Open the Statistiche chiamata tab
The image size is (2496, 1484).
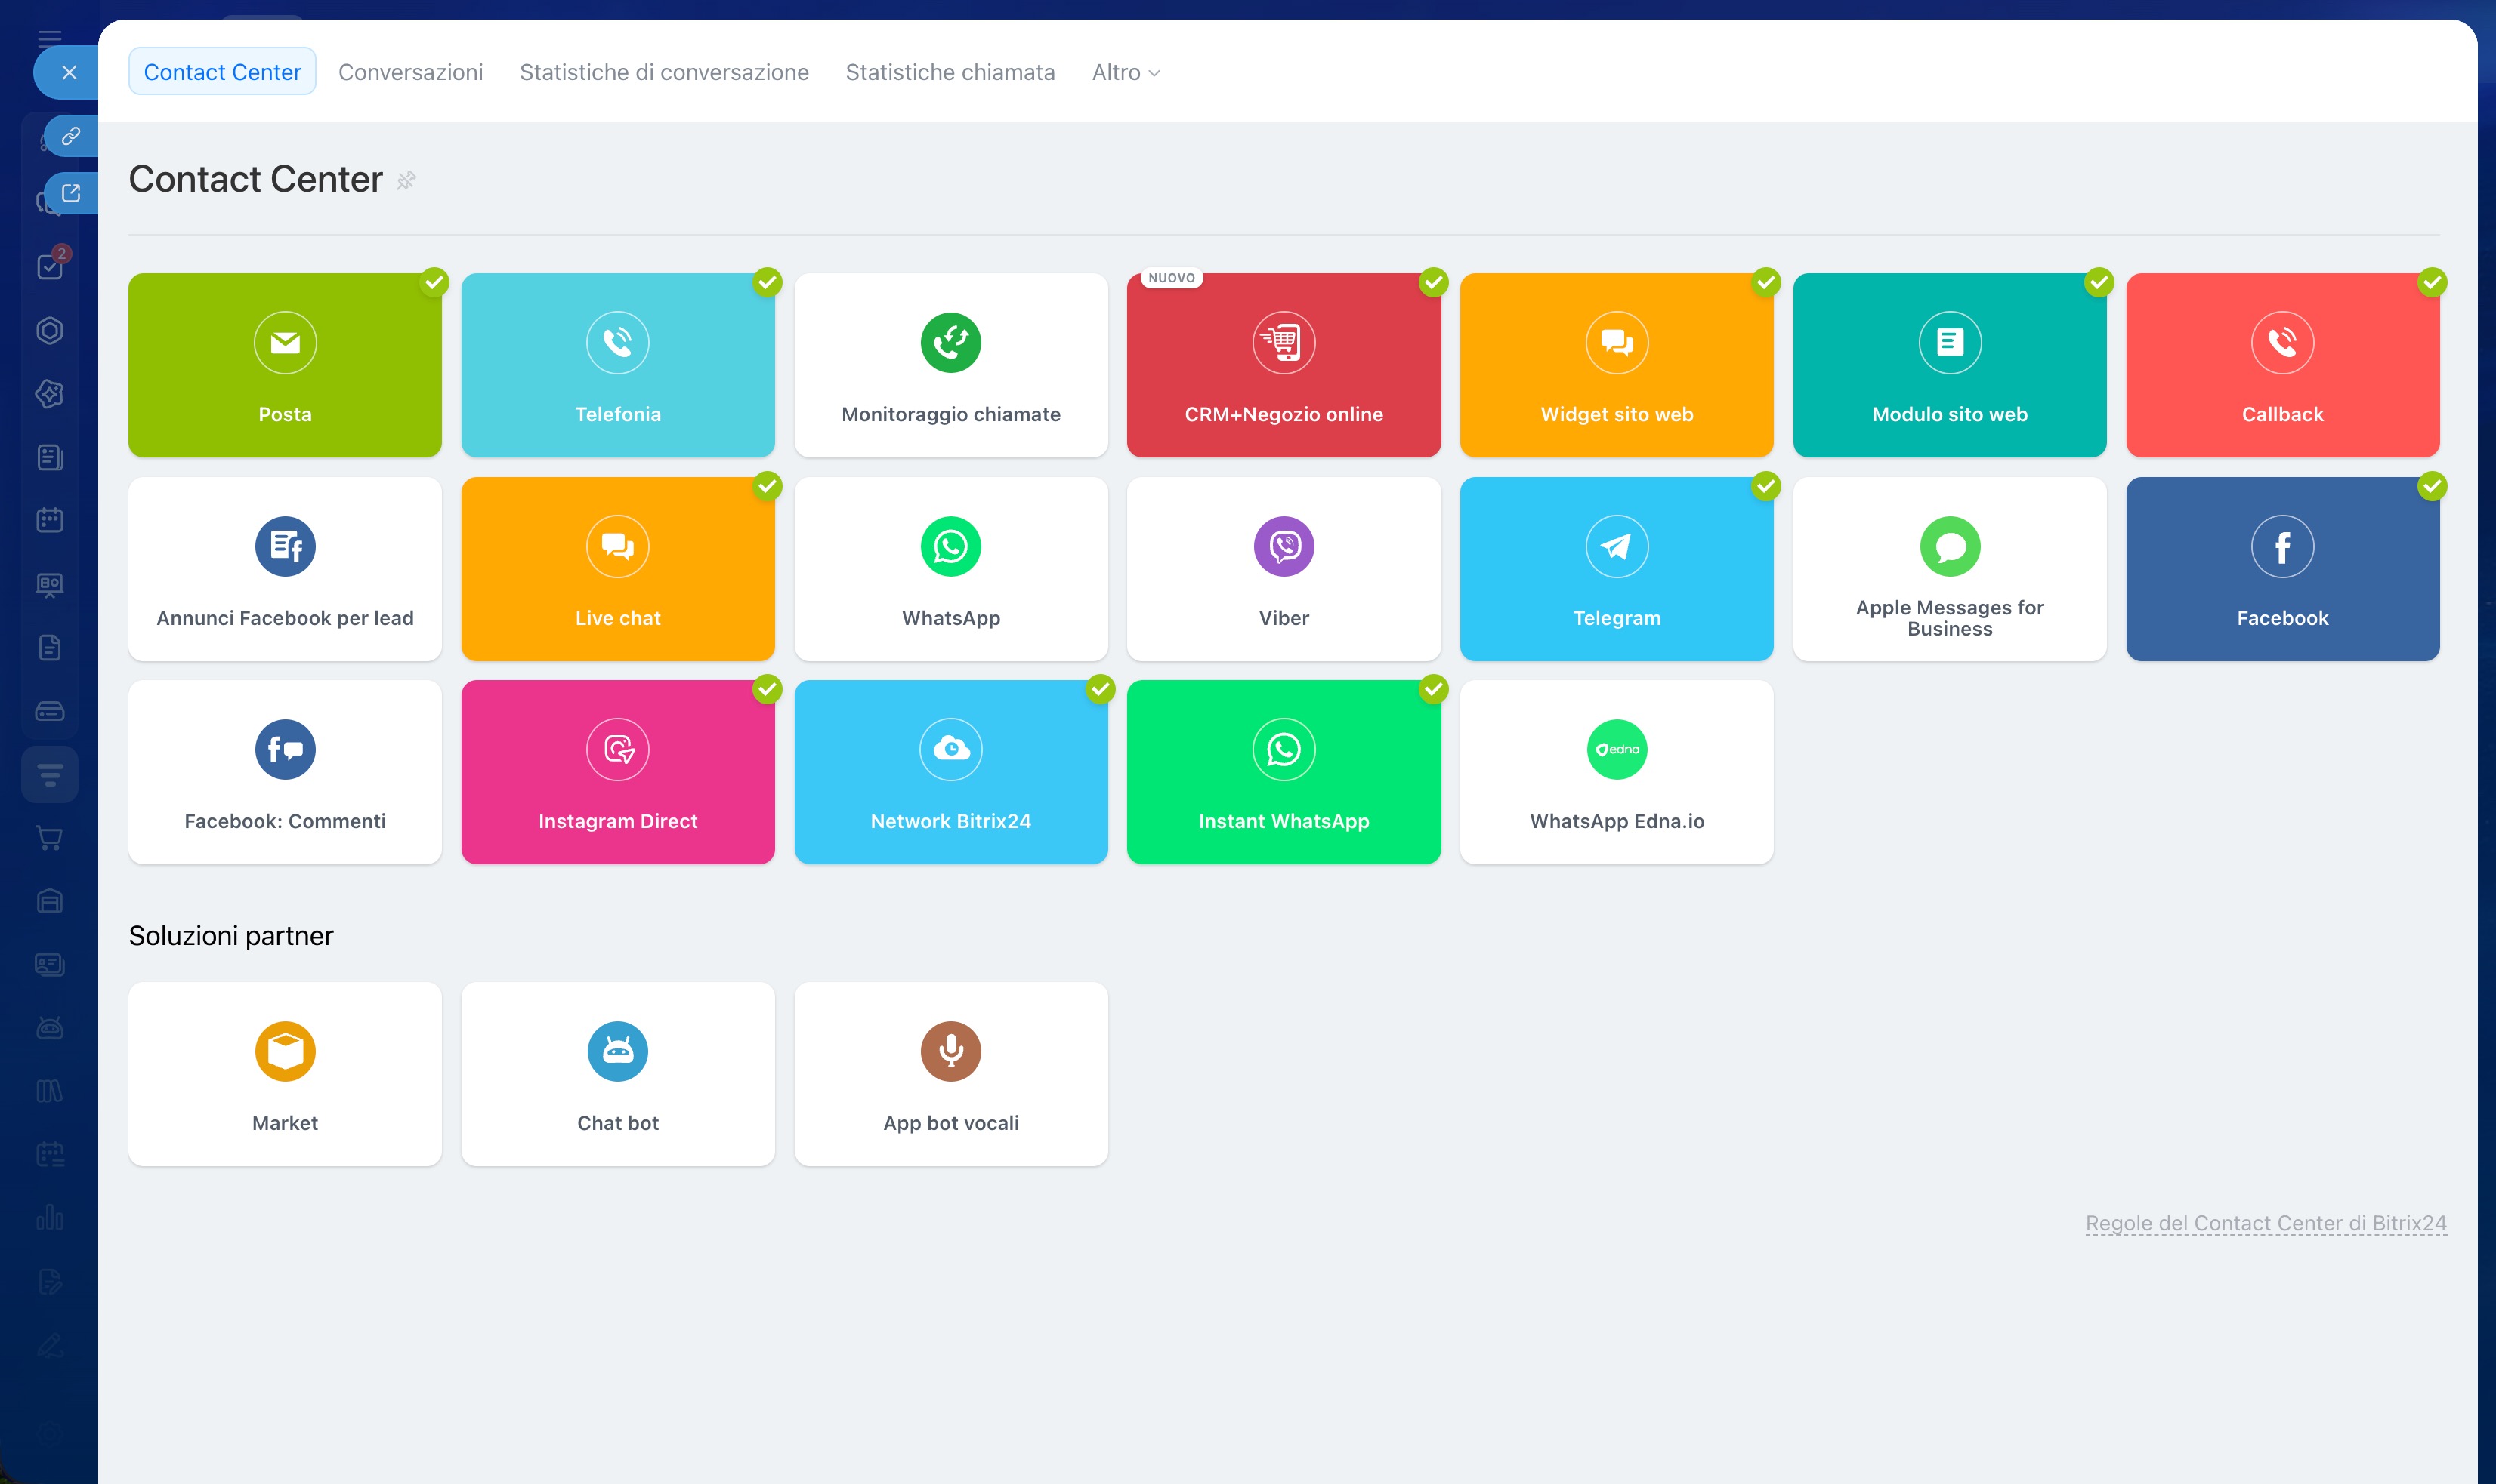tap(950, 72)
